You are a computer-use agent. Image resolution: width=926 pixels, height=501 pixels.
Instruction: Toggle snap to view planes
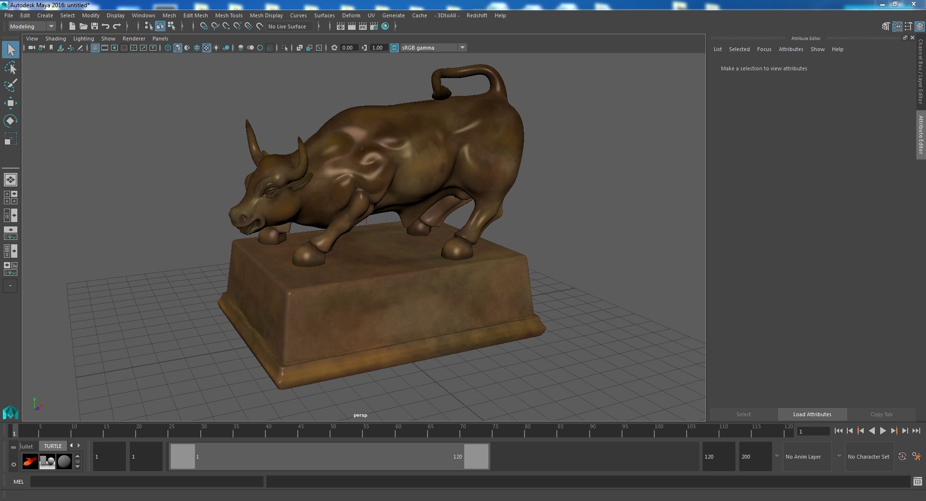click(249, 26)
